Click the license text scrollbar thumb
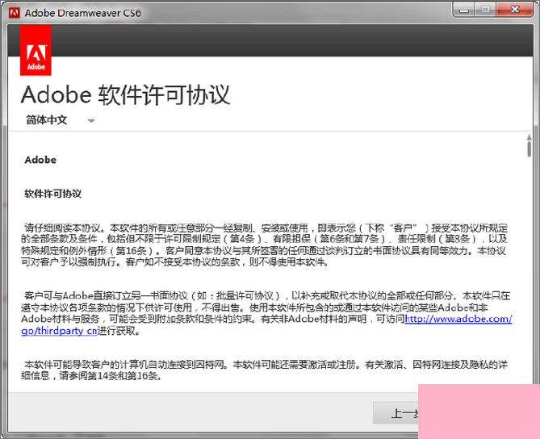Viewport: 540px width, 439px height. click(x=529, y=148)
